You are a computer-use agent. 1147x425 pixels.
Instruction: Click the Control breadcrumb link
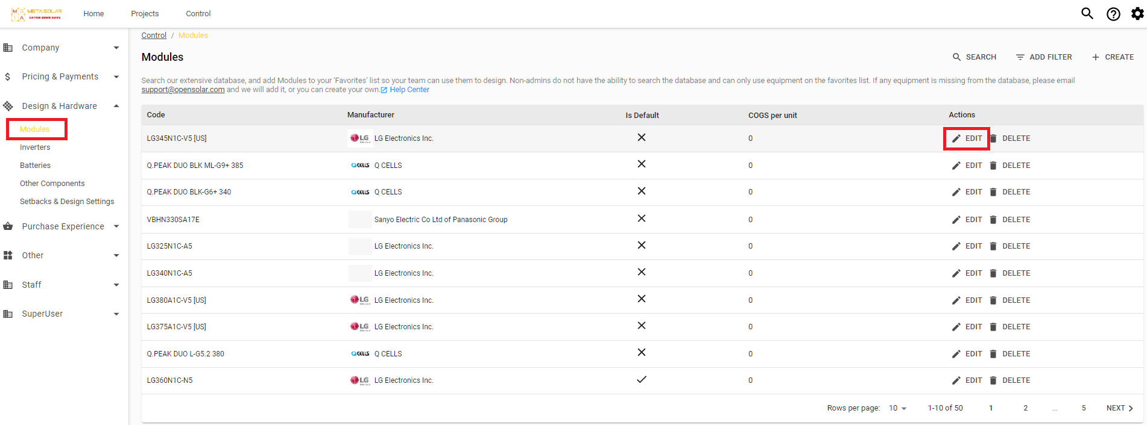154,36
